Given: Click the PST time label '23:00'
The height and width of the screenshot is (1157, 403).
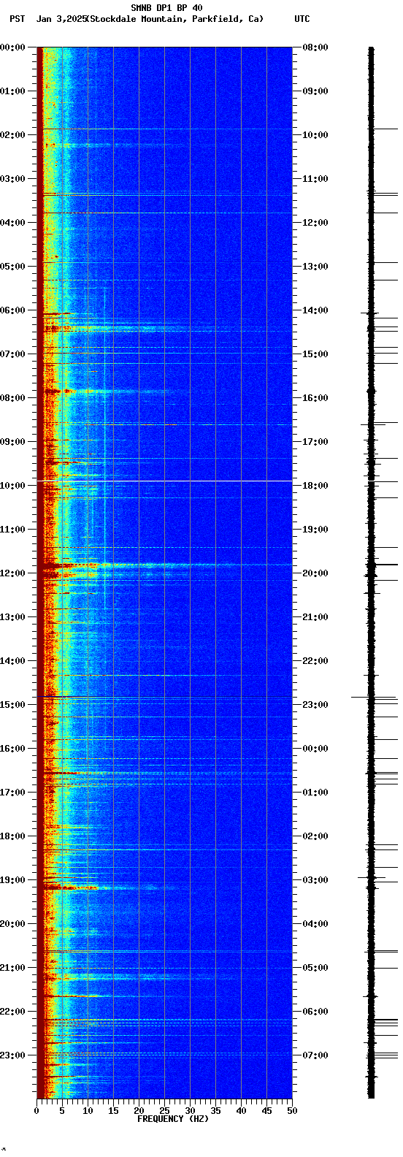Looking at the screenshot, I should tap(13, 1055).
